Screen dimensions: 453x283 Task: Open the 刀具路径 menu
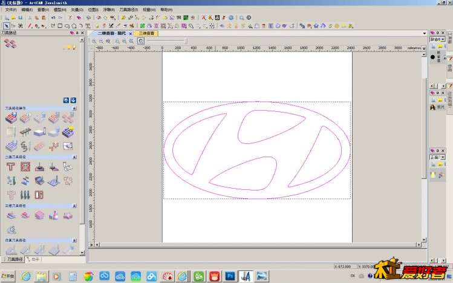129,10
